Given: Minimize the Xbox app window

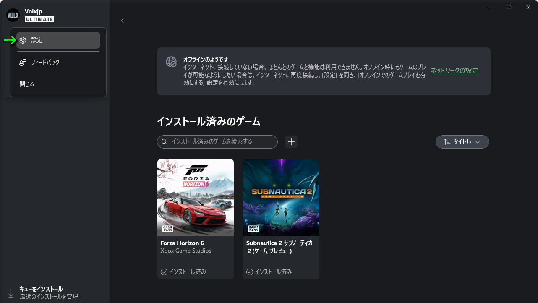Looking at the screenshot, I should tap(490, 7).
